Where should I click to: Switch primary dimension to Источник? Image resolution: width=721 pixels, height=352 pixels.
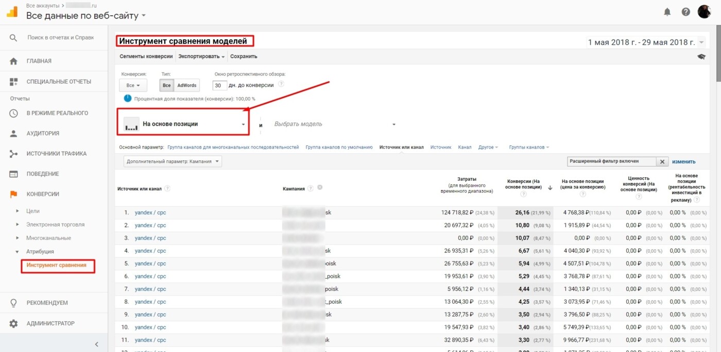tap(441, 147)
